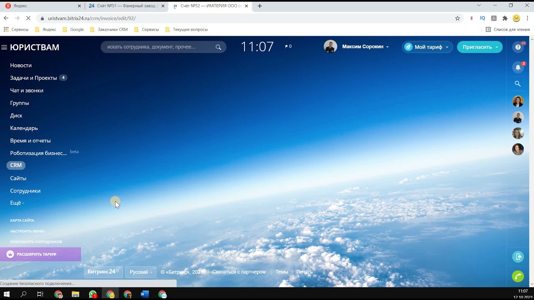The image size is (534, 300).
Task: Expand the Ещё sidebar menu
Action: pyautogui.click(x=17, y=203)
